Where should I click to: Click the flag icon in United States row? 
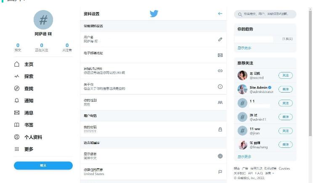click(220, 172)
